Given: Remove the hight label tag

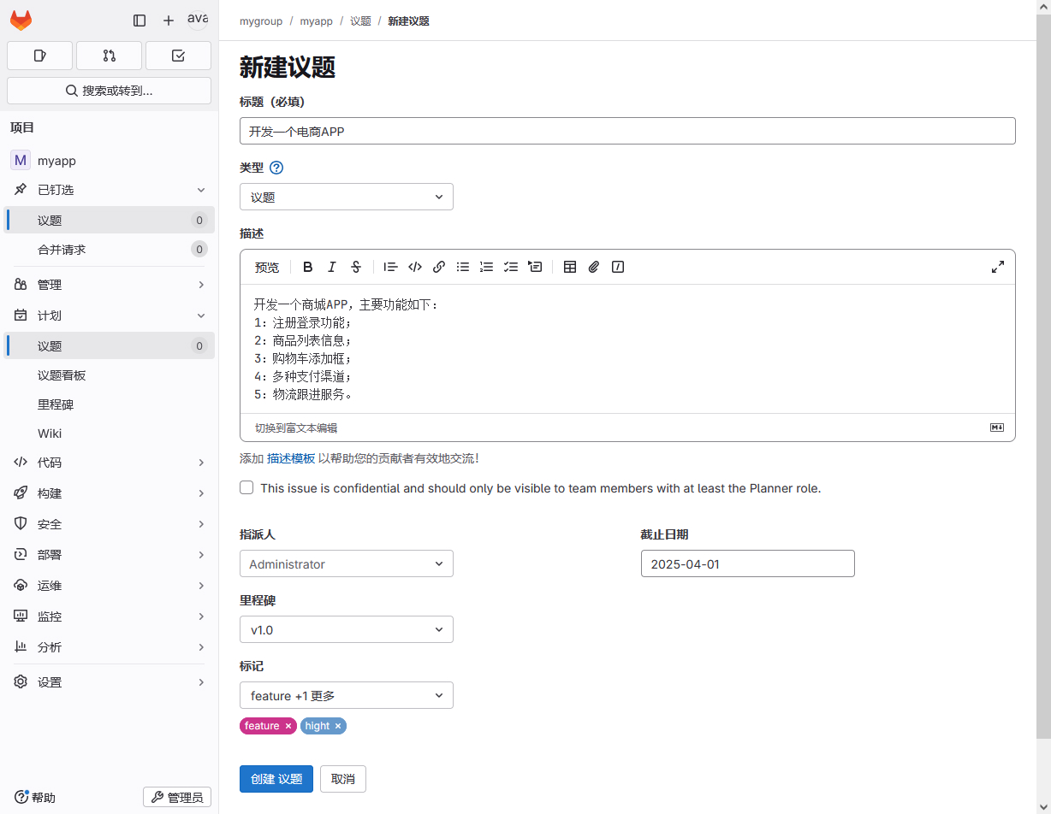Looking at the screenshot, I should 338,726.
